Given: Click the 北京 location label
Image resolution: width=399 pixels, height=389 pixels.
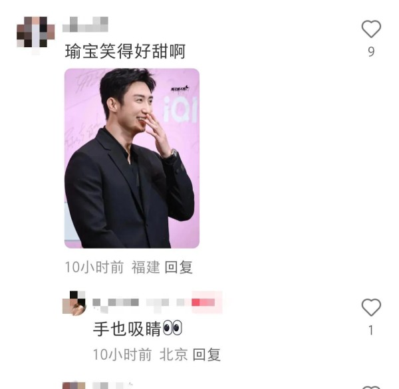Looking at the screenshot, I should pos(174,354).
